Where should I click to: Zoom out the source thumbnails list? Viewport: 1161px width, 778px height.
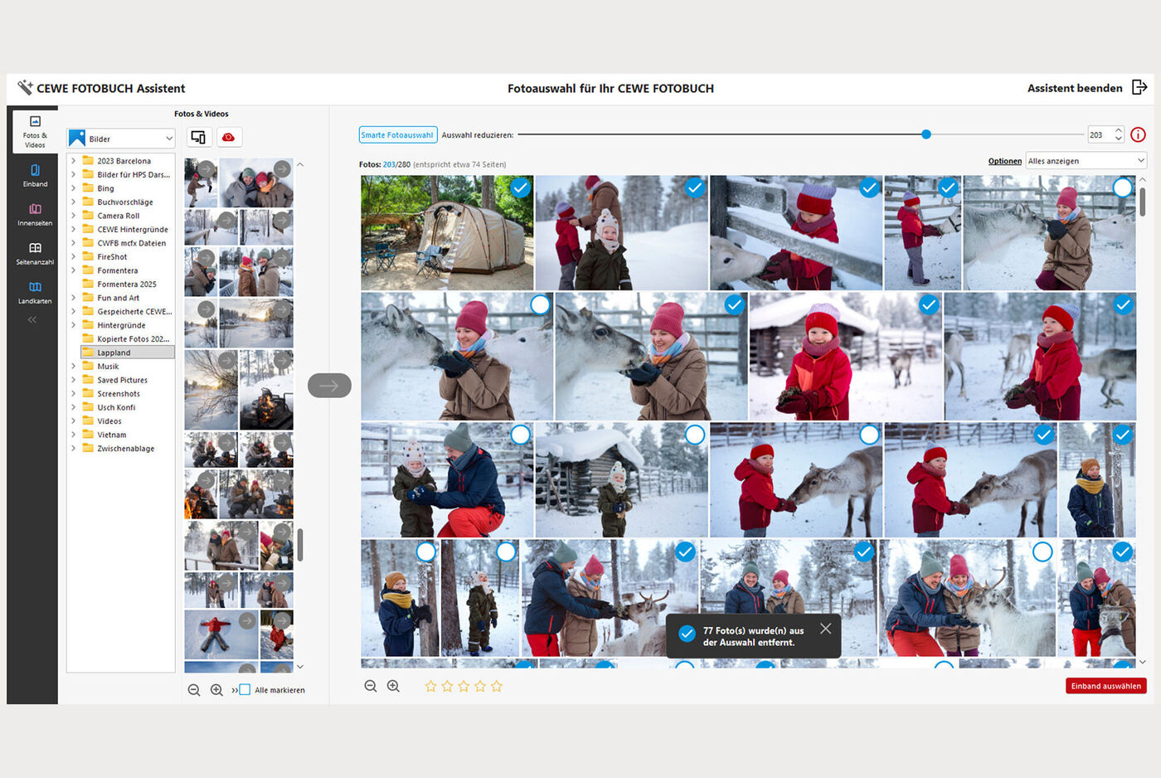194,690
